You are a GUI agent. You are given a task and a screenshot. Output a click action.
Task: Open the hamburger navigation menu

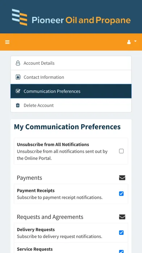7,42
